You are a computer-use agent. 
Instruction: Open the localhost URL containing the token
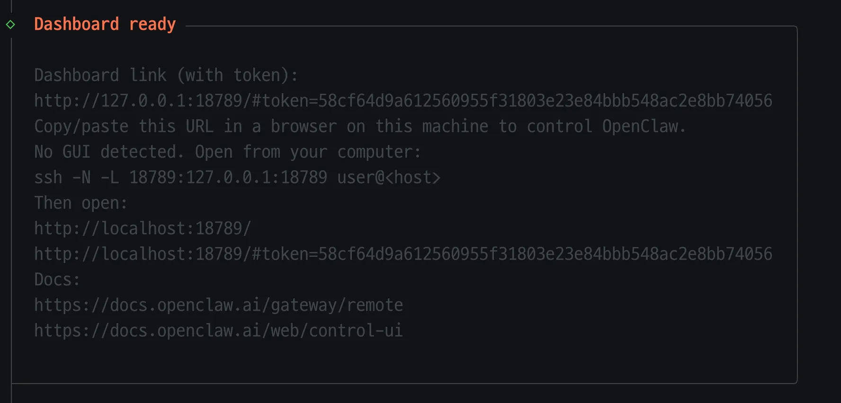pyautogui.click(x=403, y=254)
